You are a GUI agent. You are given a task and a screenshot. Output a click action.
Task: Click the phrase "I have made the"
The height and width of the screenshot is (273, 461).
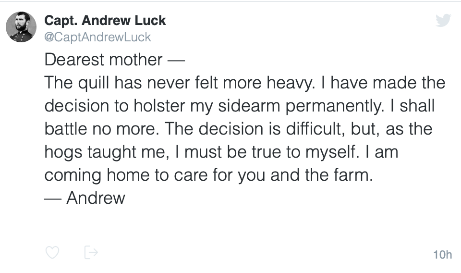pos(384,83)
